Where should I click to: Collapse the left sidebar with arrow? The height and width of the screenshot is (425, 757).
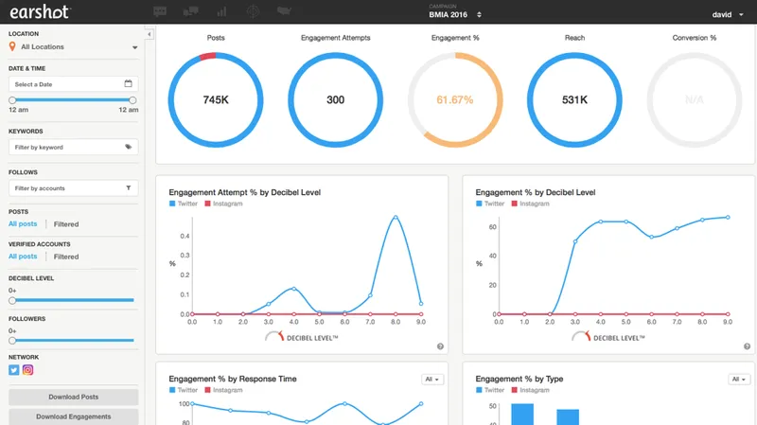click(150, 34)
